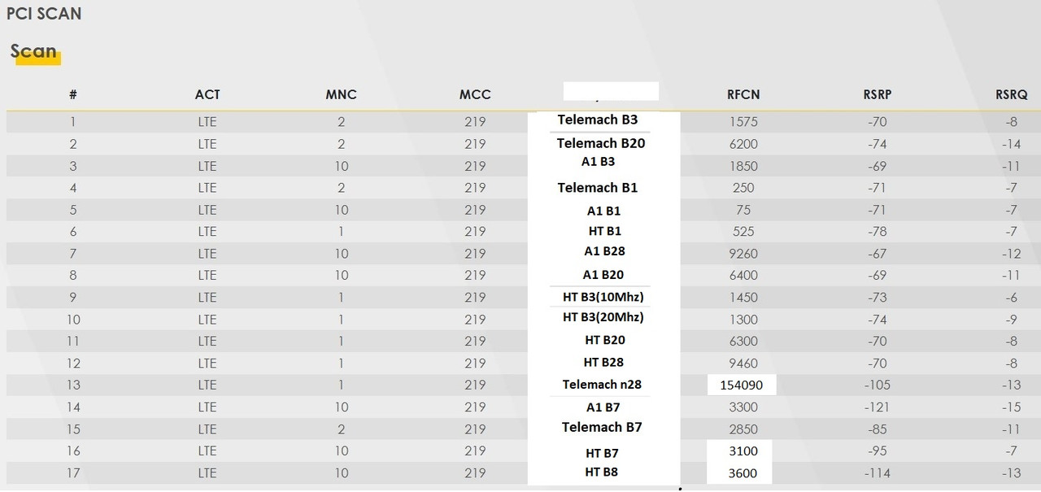Click the Scan heading
This screenshot has height=492, width=1041.
pos(33,51)
